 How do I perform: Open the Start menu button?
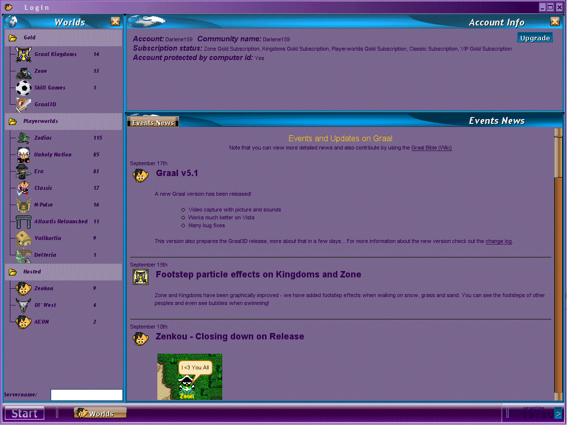[25, 413]
